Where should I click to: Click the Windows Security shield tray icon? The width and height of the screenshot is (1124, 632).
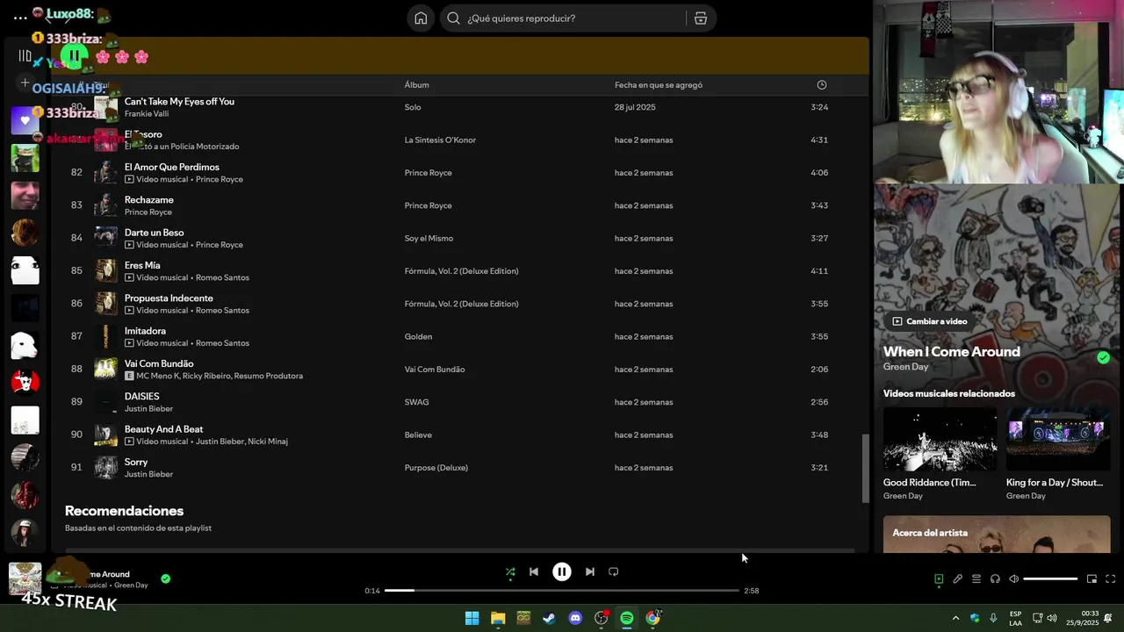(x=975, y=618)
